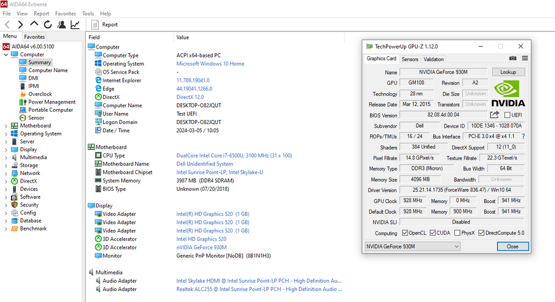
Task: Open the graph chart toolbar icon
Action: tap(75, 24)
